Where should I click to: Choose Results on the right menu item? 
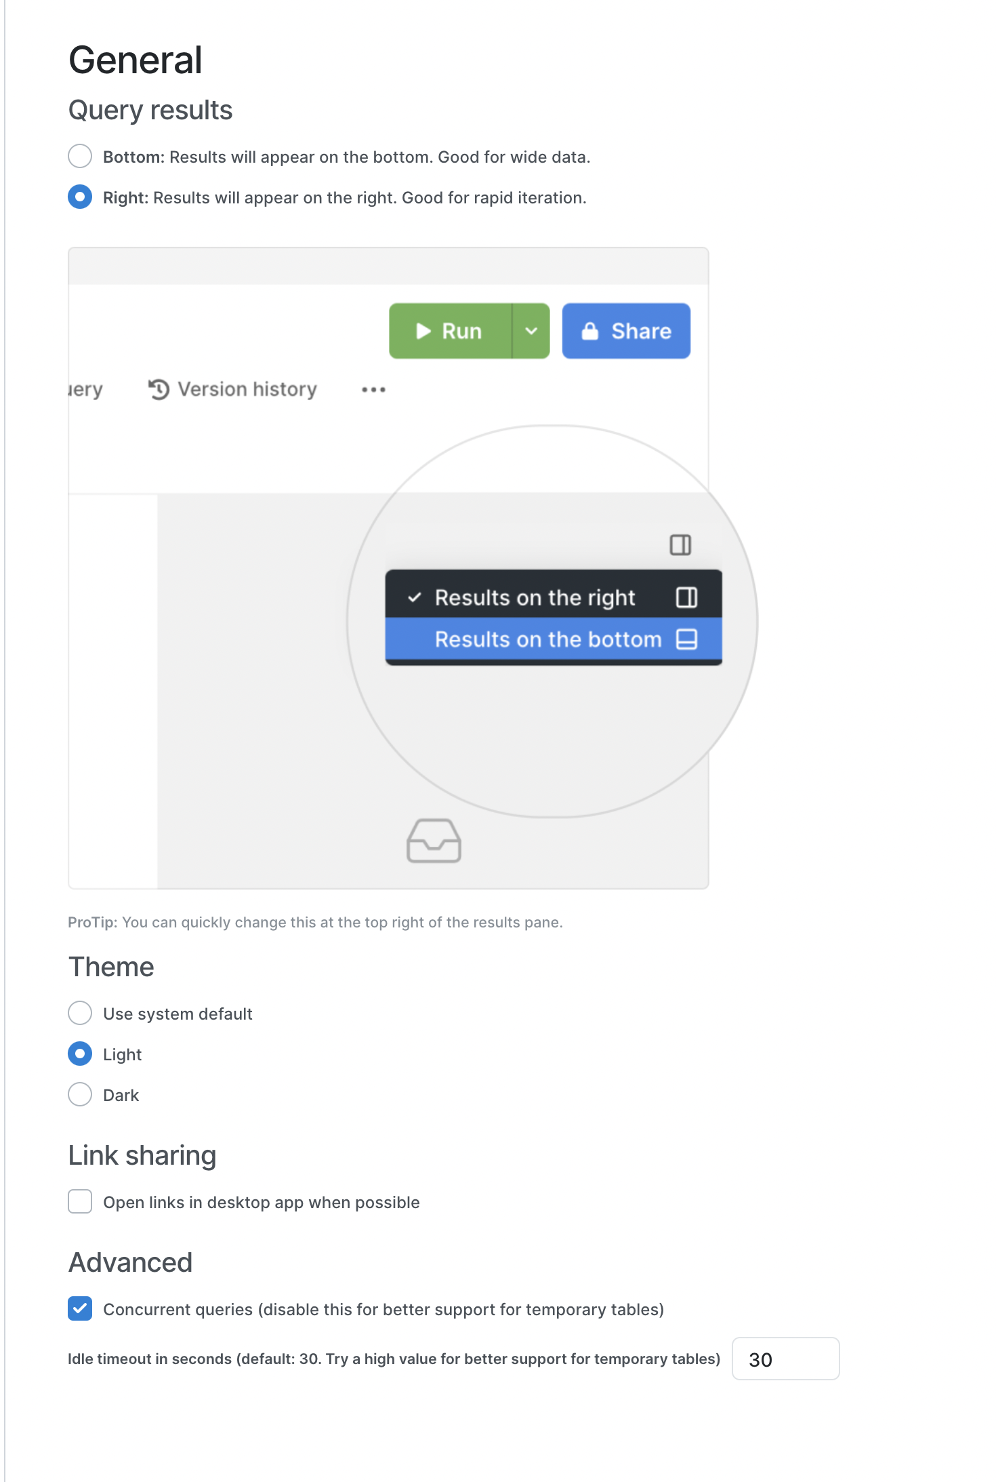click(x=553, y=597)
